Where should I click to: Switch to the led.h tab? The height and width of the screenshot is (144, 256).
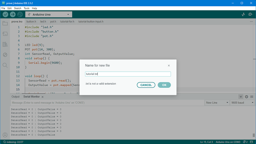click(x=43, y=21)
